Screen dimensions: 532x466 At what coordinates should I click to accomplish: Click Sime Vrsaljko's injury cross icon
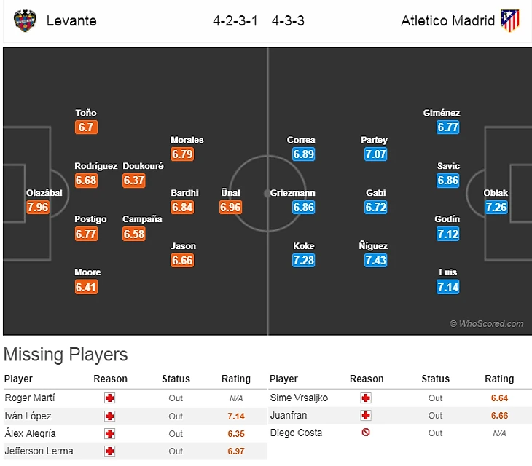[366, 398]
